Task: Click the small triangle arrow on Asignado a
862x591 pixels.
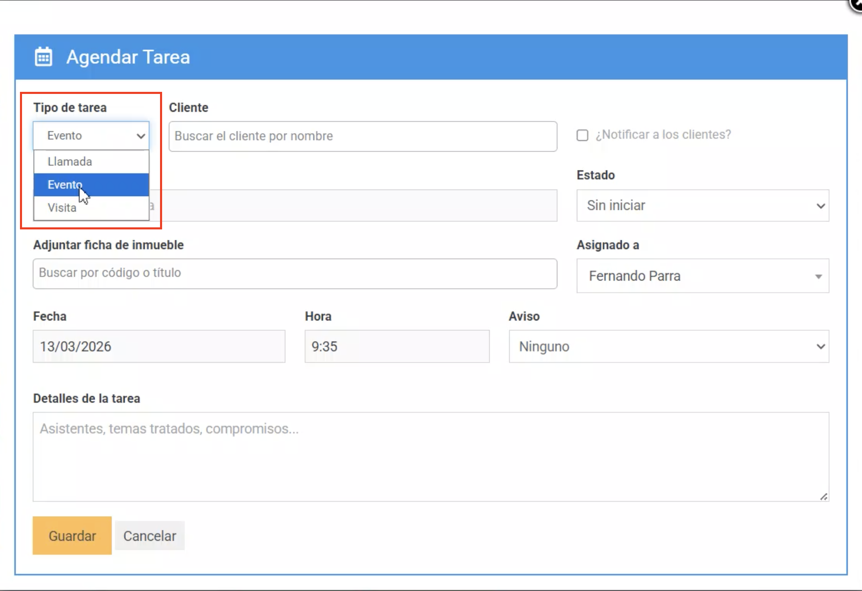Action: [x=818, y=277]
